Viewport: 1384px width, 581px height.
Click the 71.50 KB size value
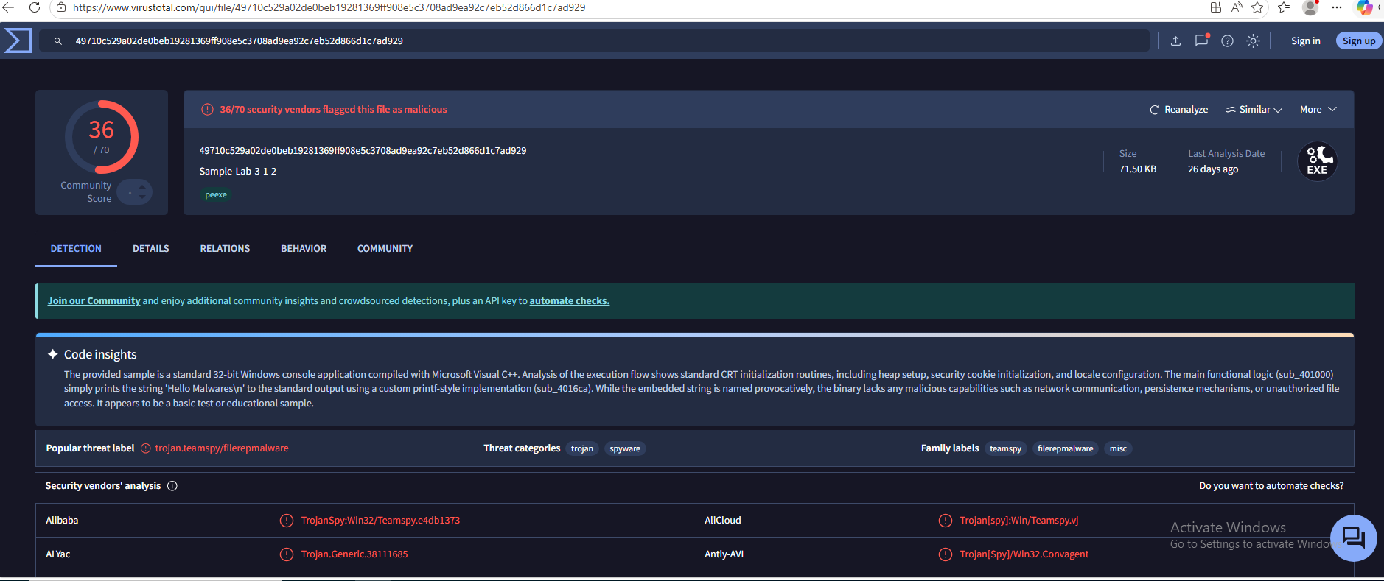[1137, 169]
